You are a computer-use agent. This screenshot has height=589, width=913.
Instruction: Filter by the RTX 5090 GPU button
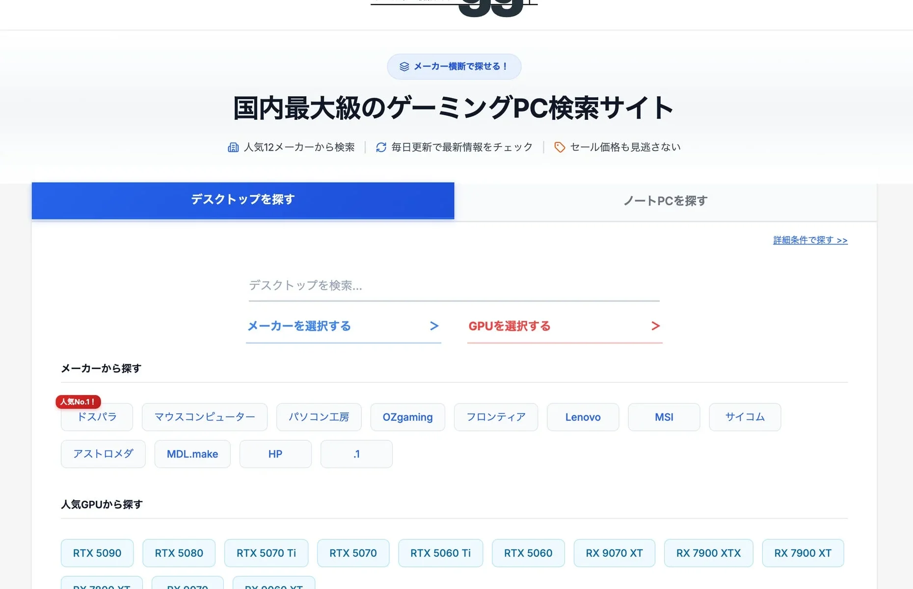tap(97, 553)
